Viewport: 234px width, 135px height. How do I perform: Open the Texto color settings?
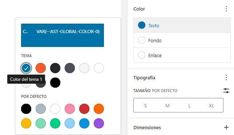point(182,25)
